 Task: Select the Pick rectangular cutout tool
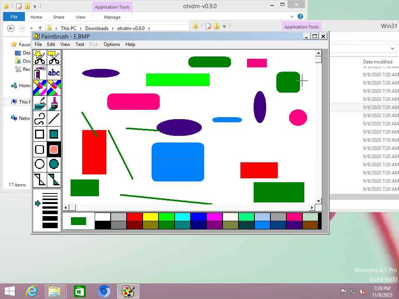[54, 57]
